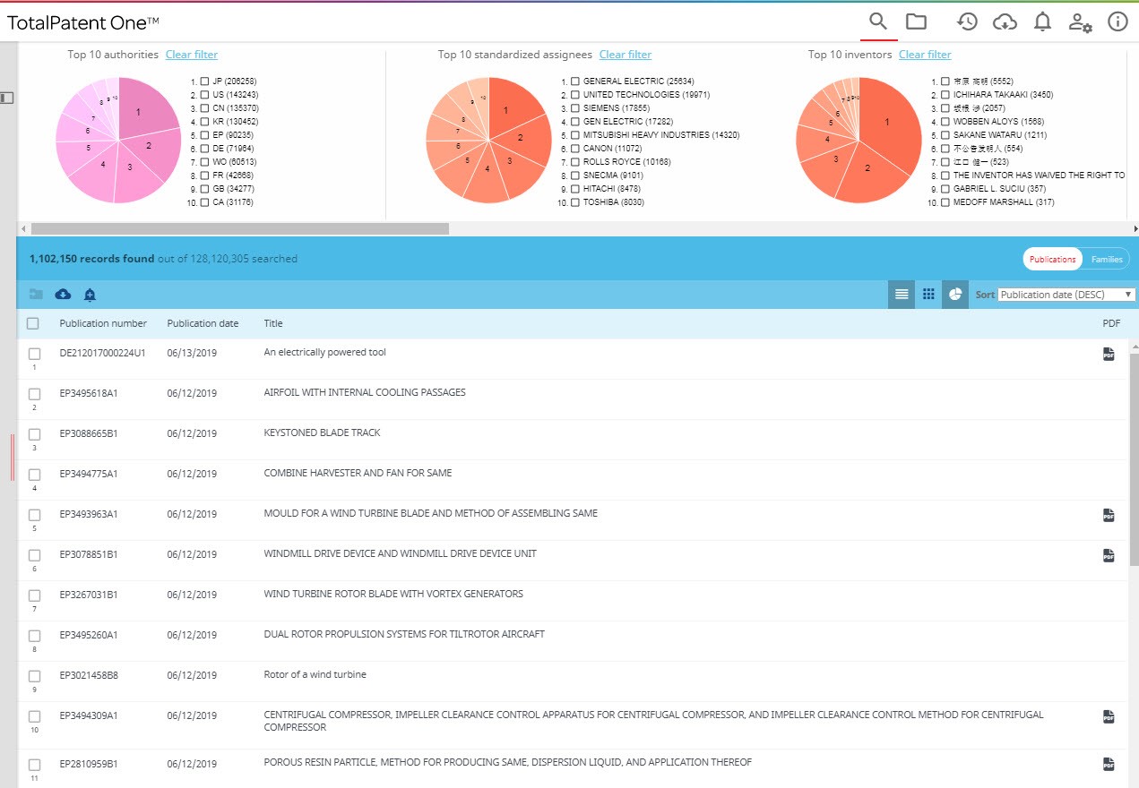Click the download icon in results toolbar
Screen dimensions: 1139x788
coord(63,294)
